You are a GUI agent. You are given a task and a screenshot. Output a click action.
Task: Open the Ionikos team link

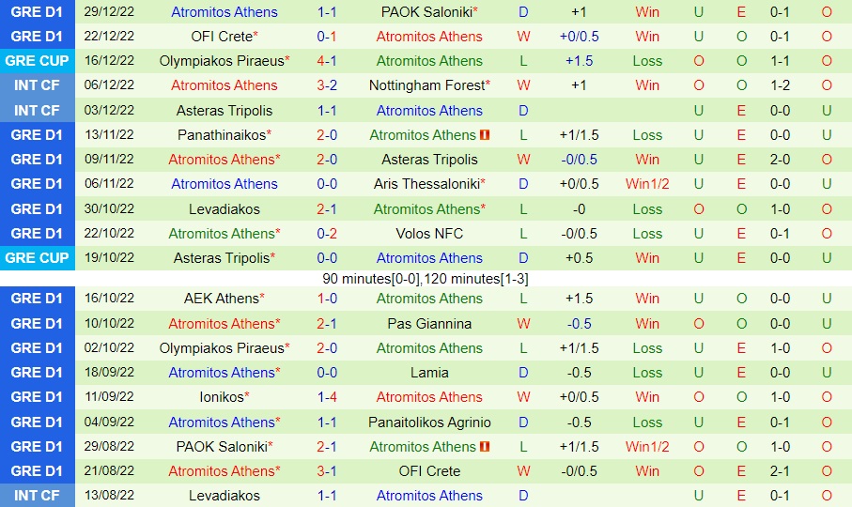[223, 397]
